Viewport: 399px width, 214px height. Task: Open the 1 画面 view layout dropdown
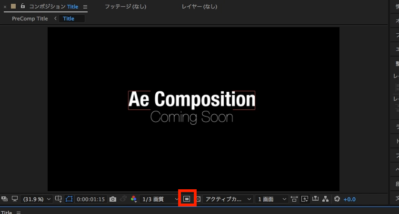(x=272, y=199)
